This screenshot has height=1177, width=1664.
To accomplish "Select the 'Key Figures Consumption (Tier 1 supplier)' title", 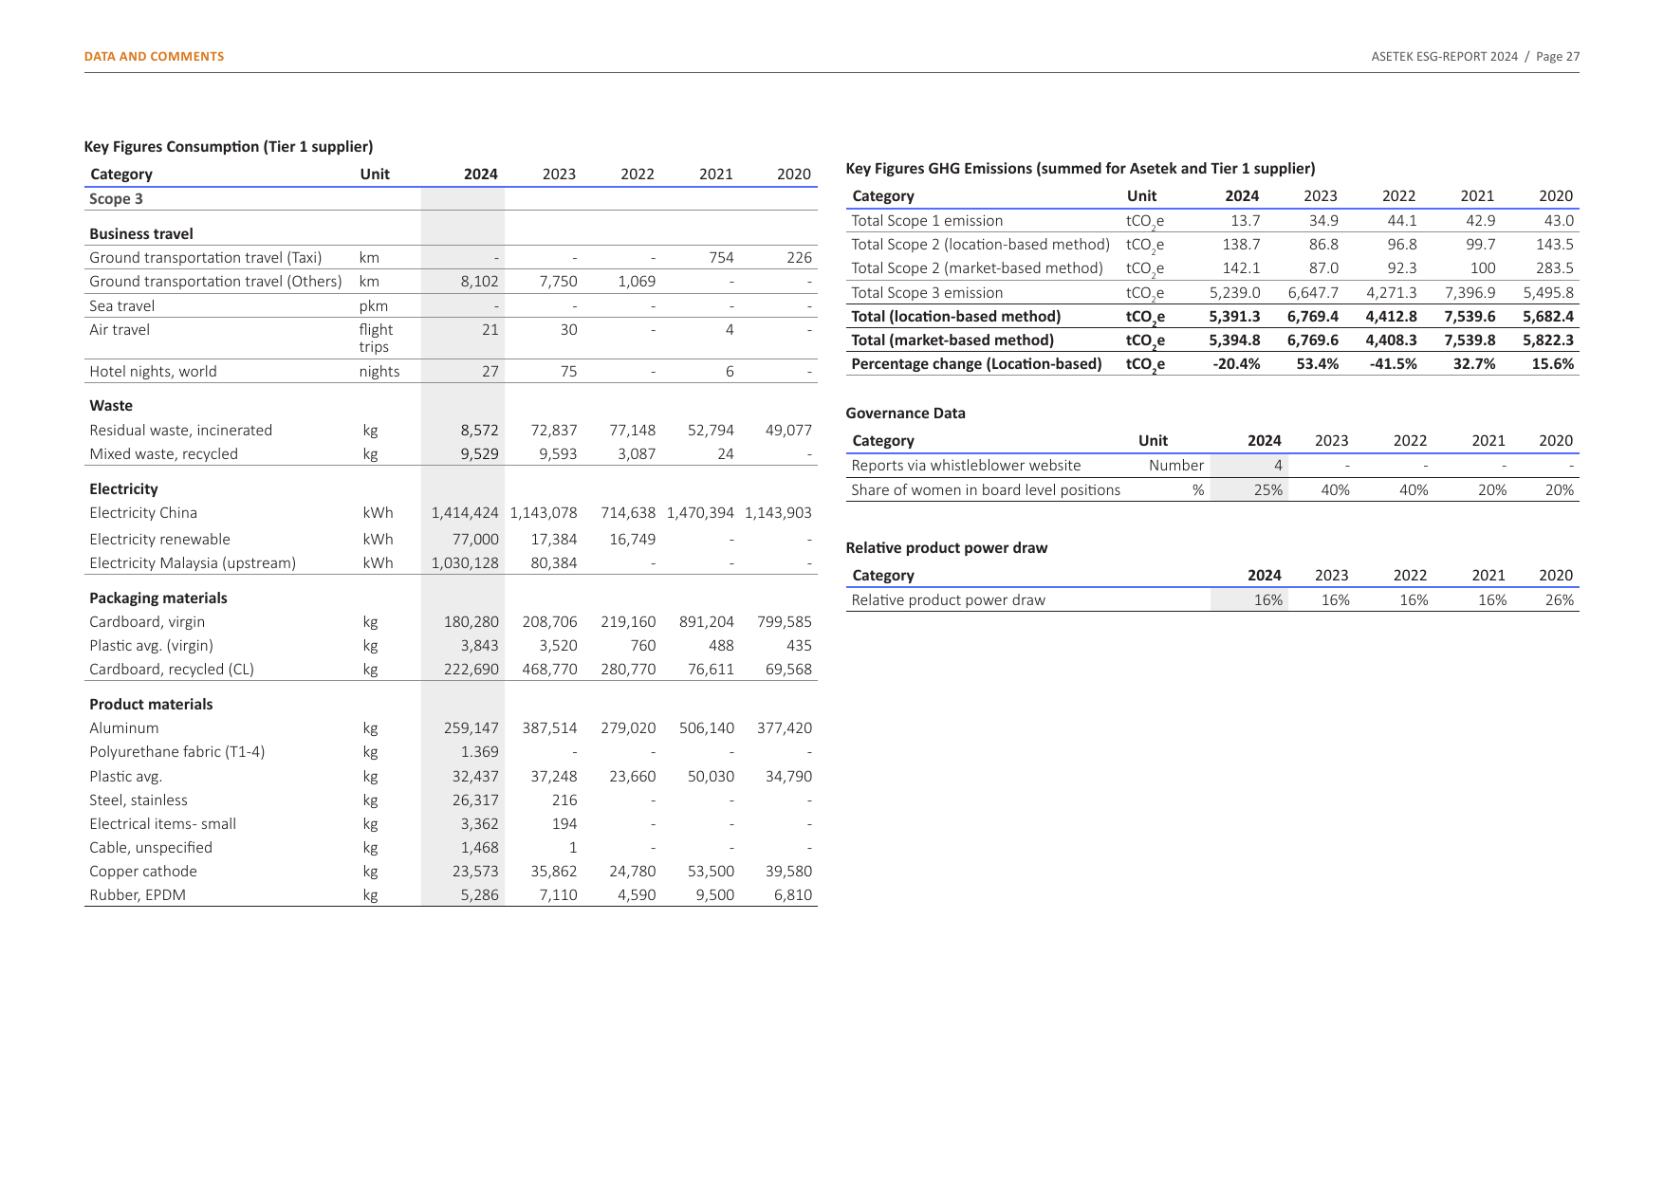I will pyautogui.click(x=229, y=147).
